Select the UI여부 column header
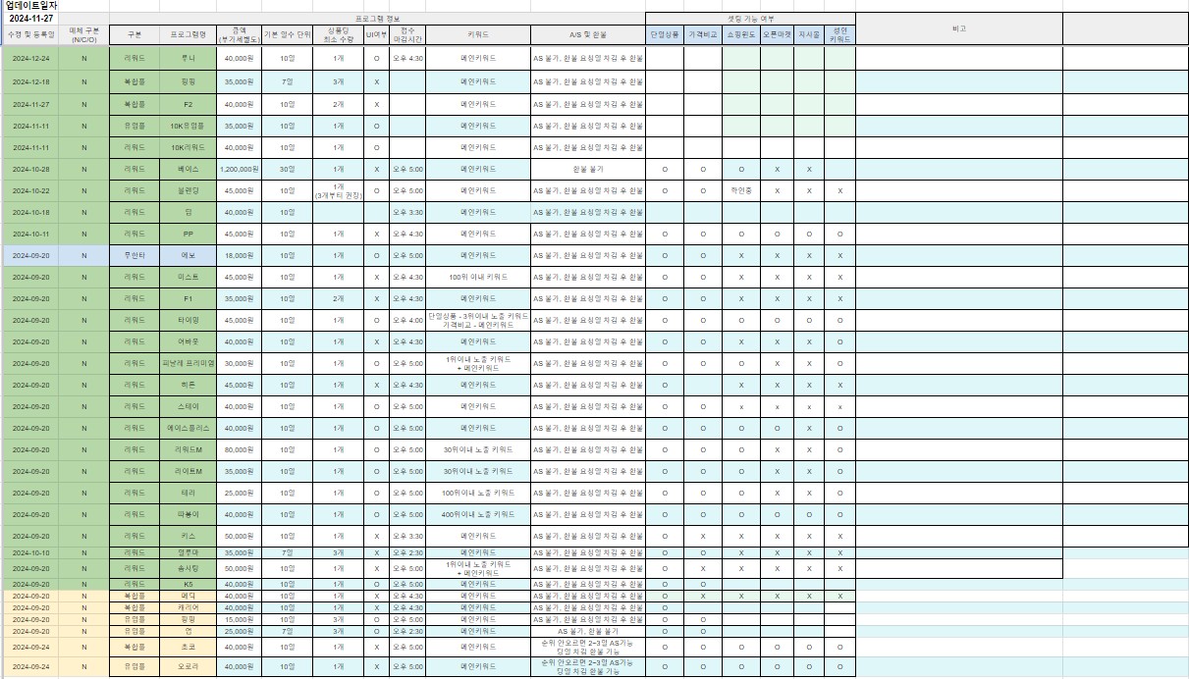Viewport: 1189px width, 679px height. [376, 33]
